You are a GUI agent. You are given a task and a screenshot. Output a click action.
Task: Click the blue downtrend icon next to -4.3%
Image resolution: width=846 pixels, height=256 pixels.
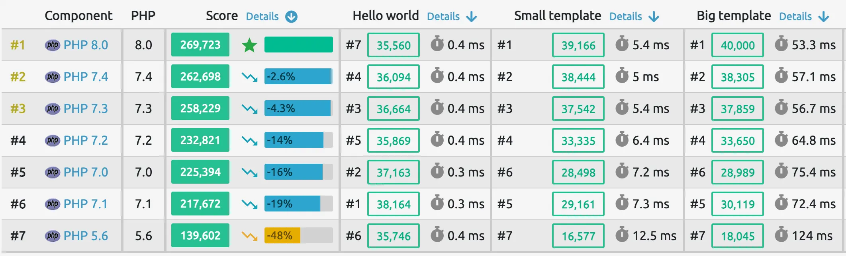(249, 109)
